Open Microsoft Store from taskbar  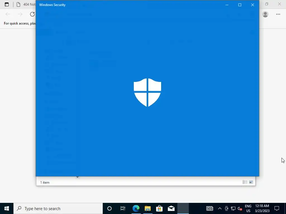159,208
